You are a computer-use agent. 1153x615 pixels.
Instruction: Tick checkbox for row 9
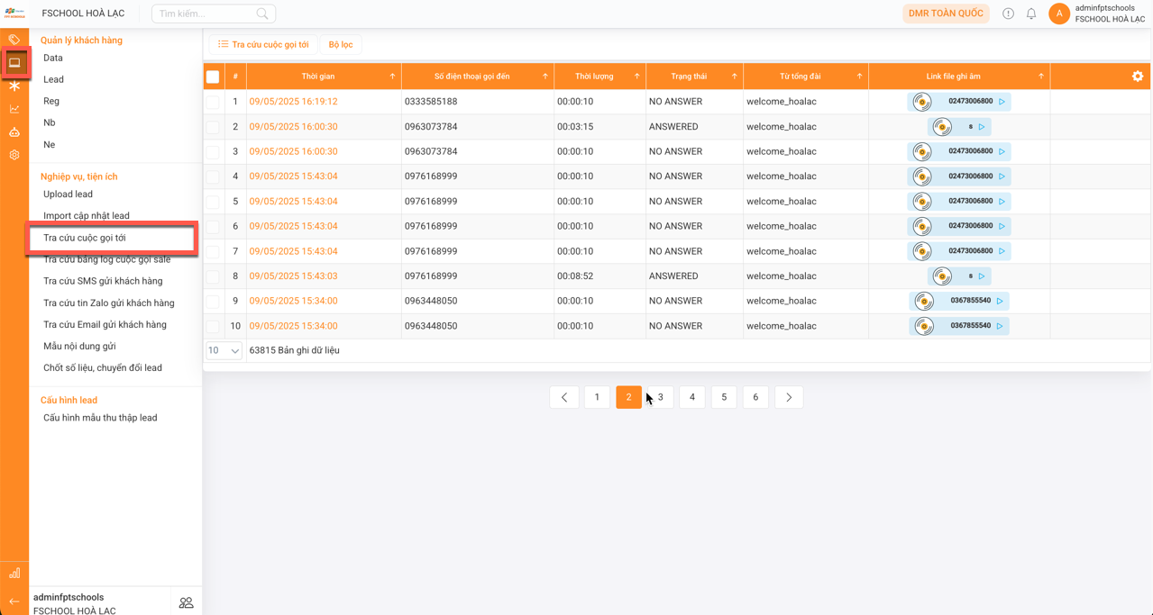[x=213, y=301]
